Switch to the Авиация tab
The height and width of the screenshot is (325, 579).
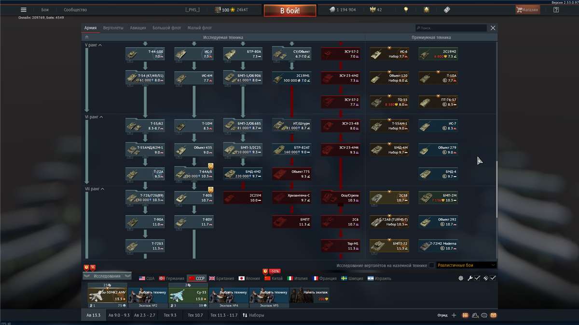[x=138, y=28]
